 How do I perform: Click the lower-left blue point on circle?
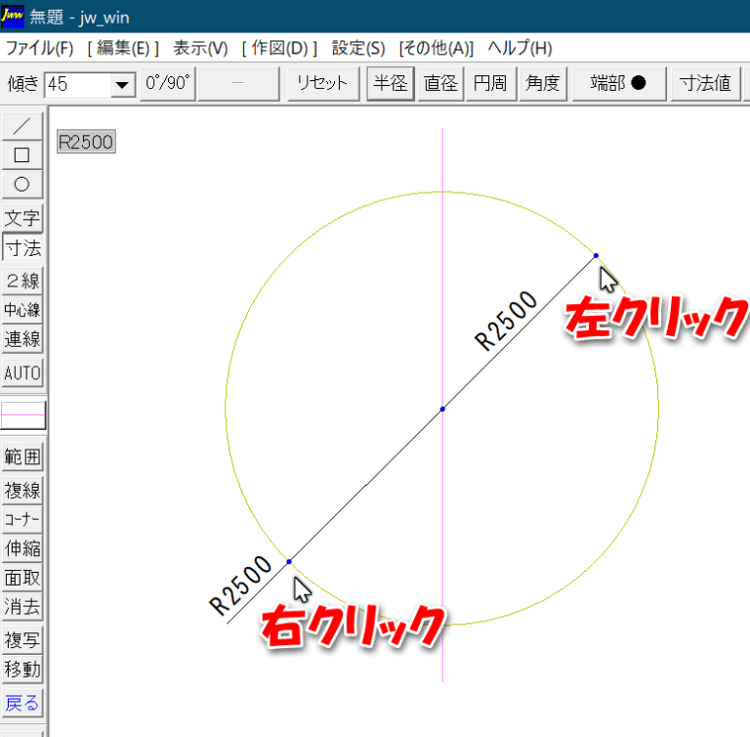(289, 561)
